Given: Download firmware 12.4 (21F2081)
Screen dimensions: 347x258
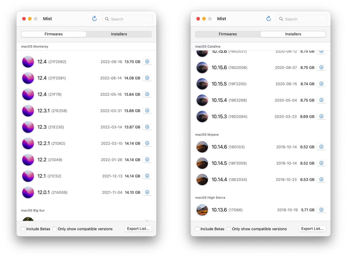Looking at the screenshot, I should [x=147, y=78].
